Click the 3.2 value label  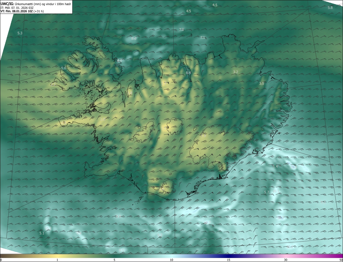click(236, 72)
